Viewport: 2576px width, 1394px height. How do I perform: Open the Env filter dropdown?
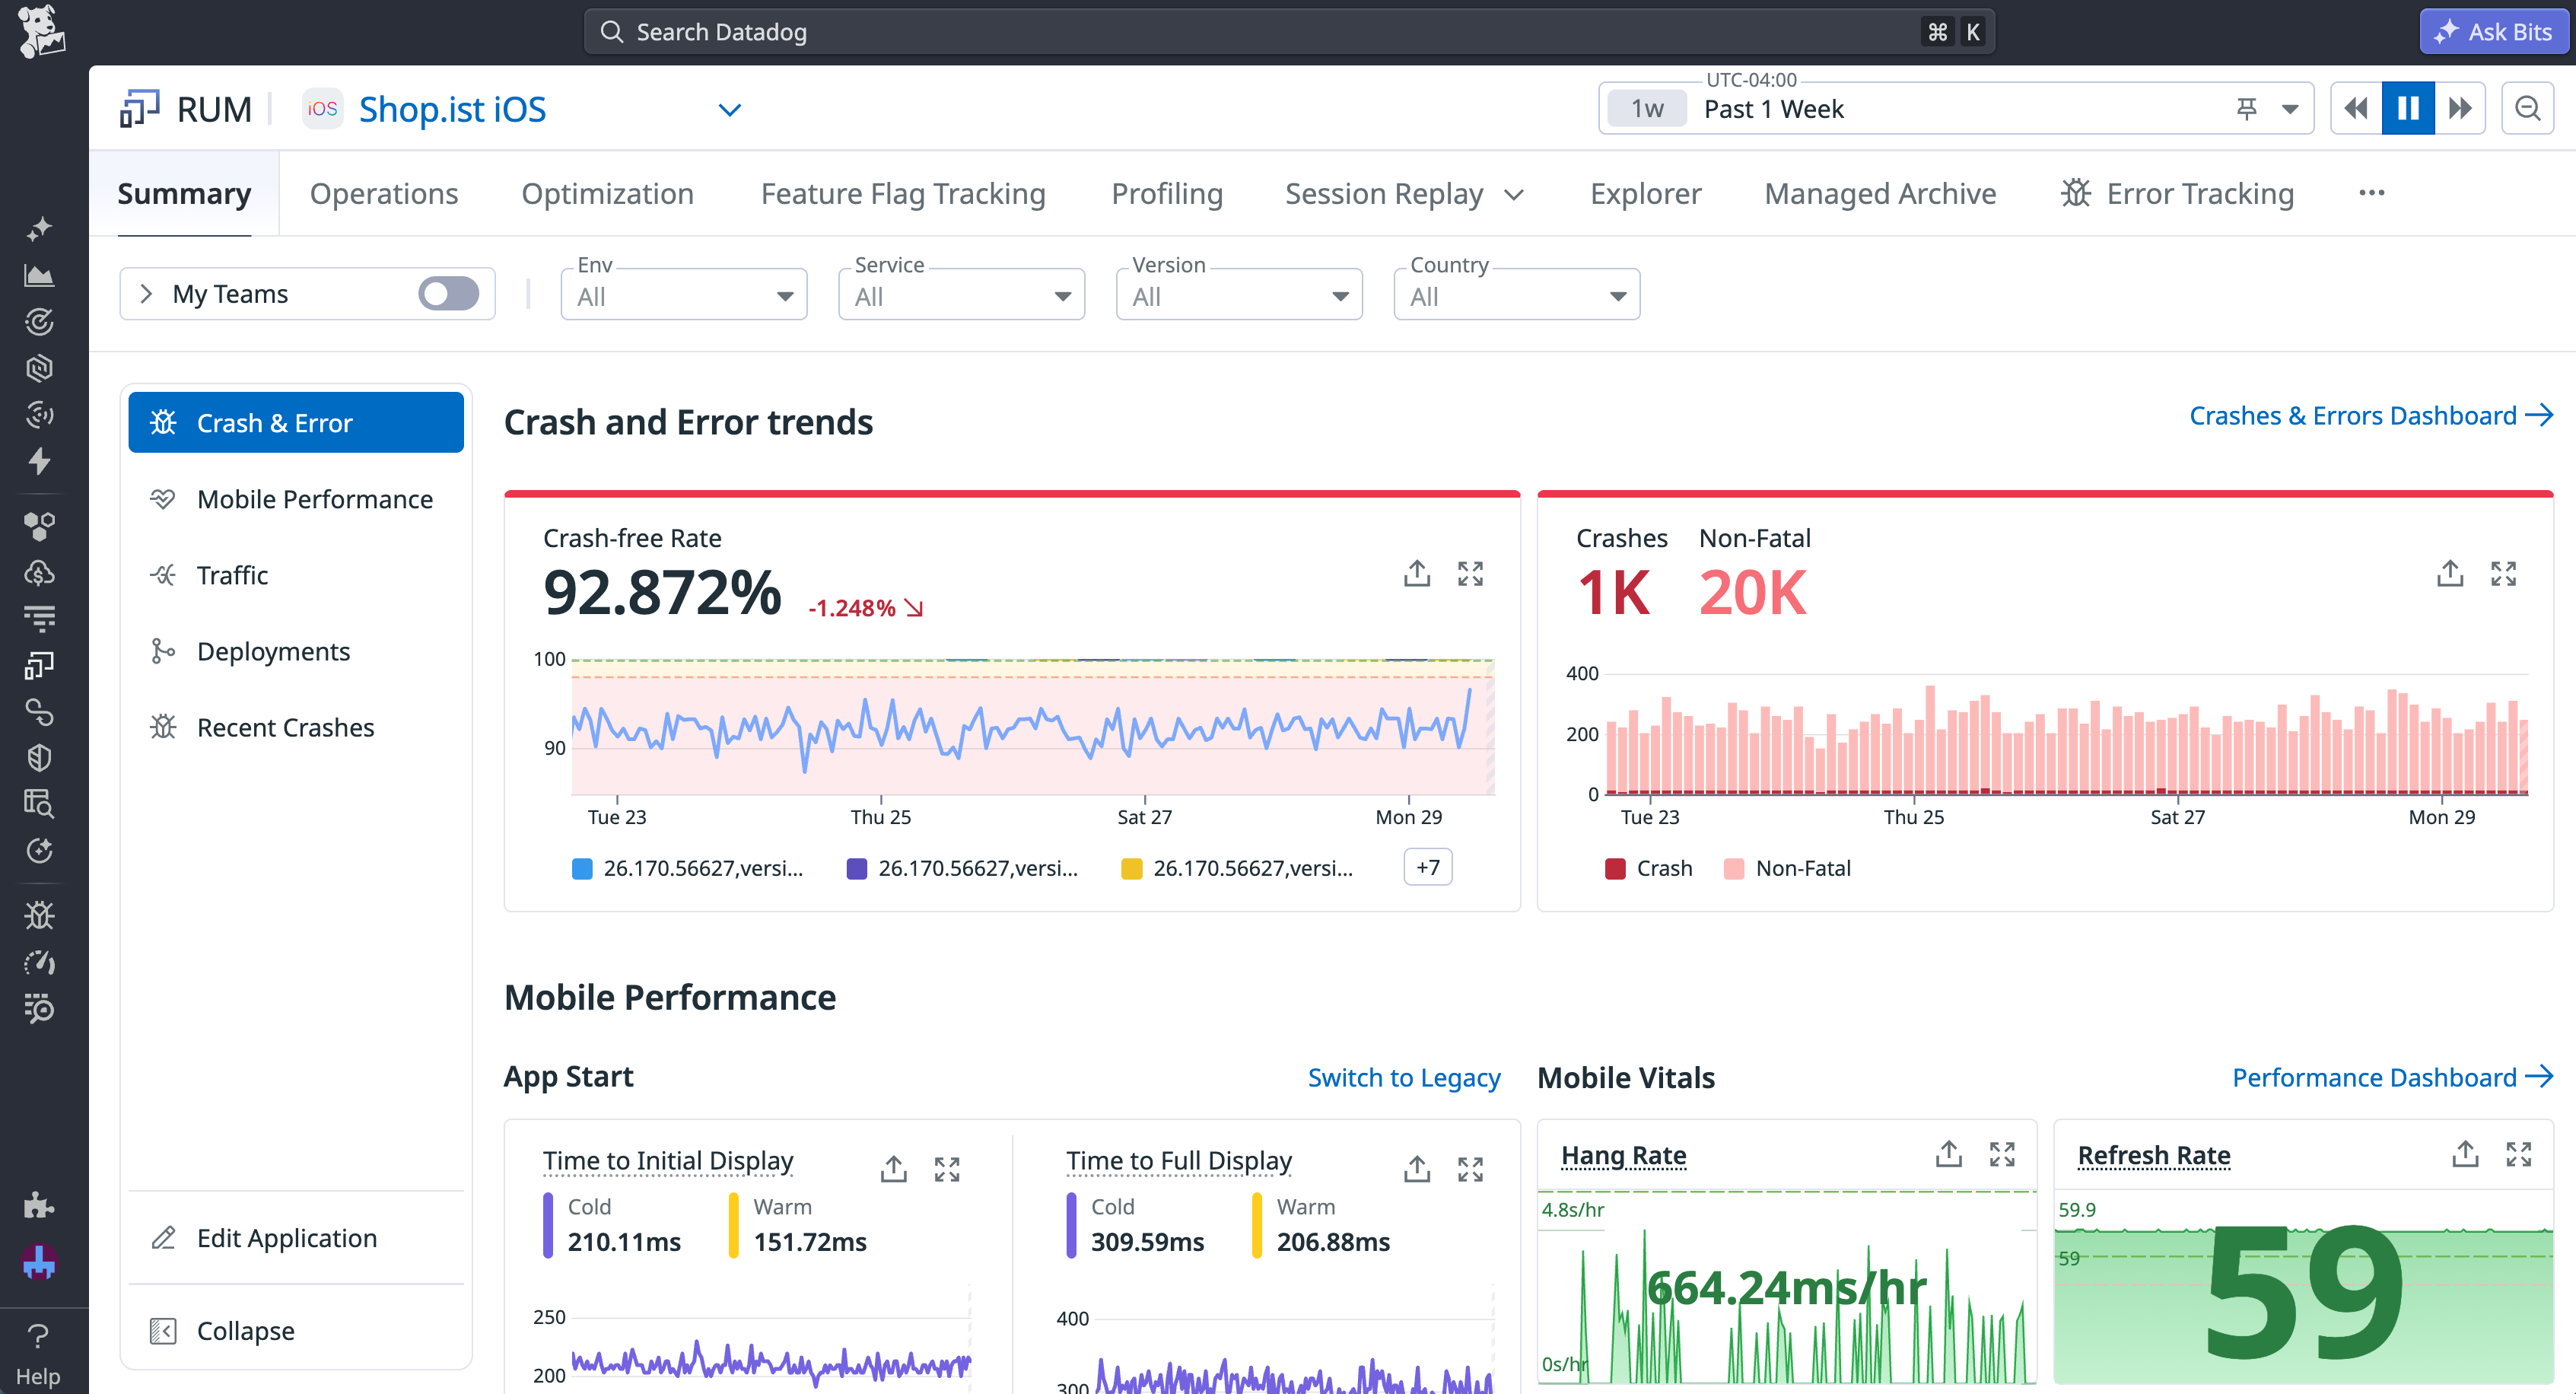684,295
